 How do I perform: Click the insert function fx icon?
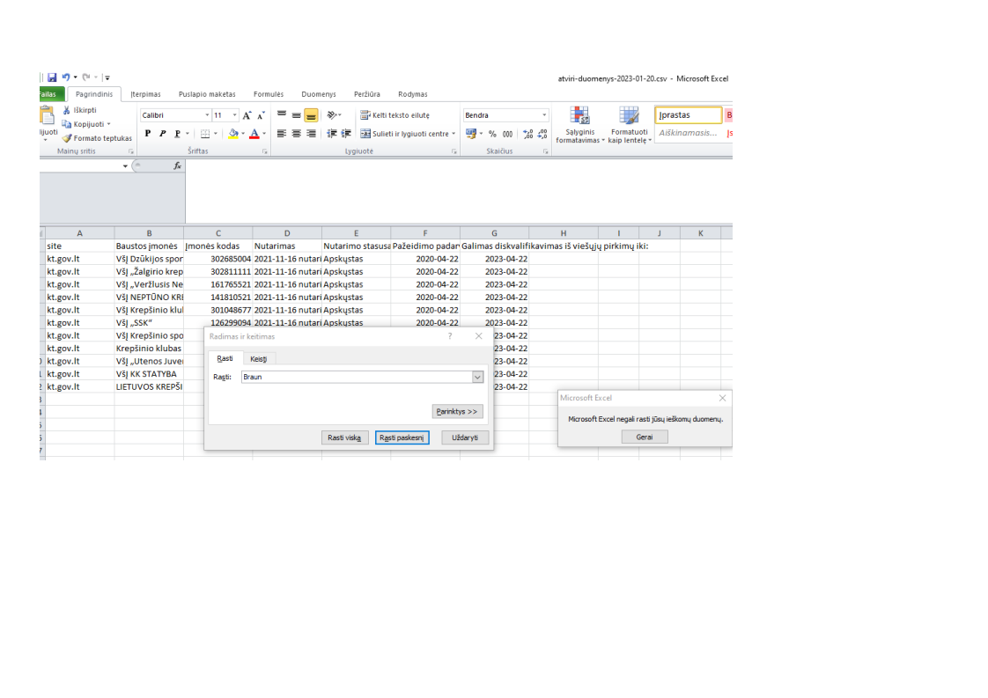pyautogui.click(x=177, y=165)
